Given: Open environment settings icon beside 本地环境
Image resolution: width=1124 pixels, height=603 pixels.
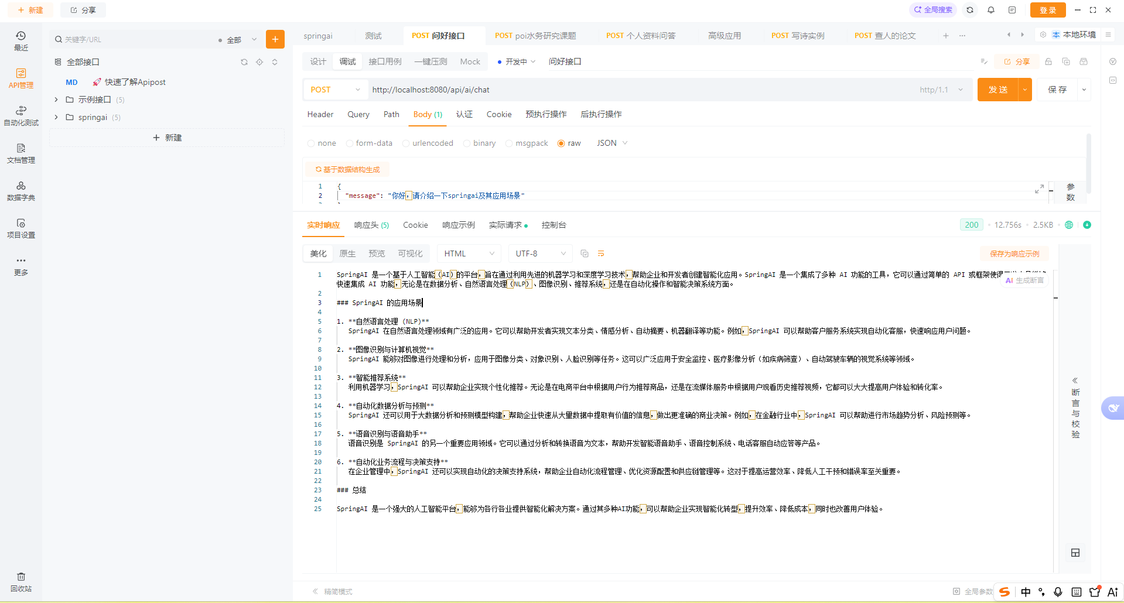Looking at the screenshot, I should point(1043,35).
